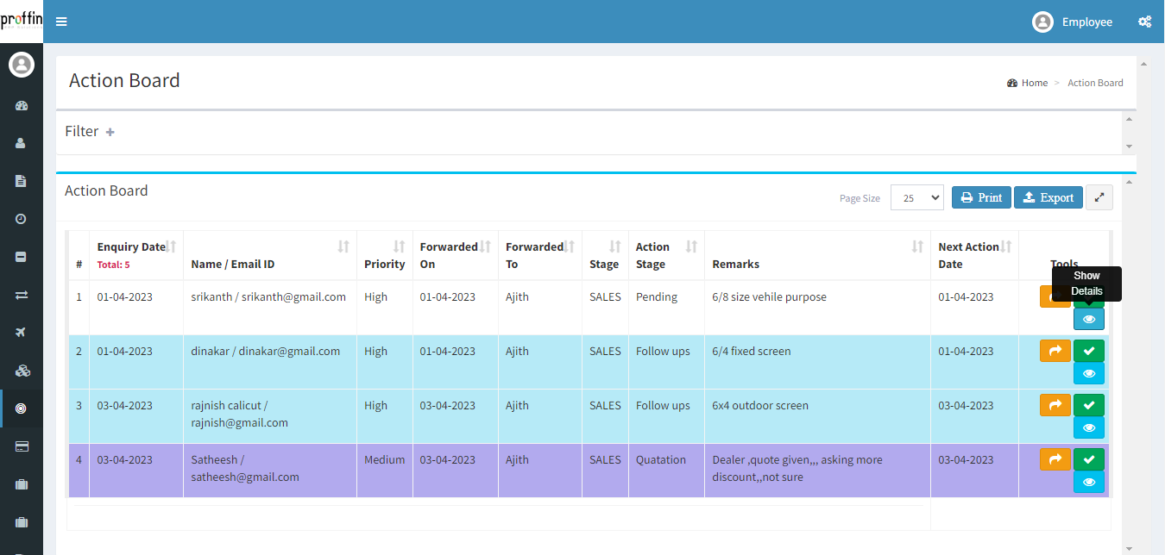Show details for the rajnish calicut enquiry

[x=1089, y=427]
